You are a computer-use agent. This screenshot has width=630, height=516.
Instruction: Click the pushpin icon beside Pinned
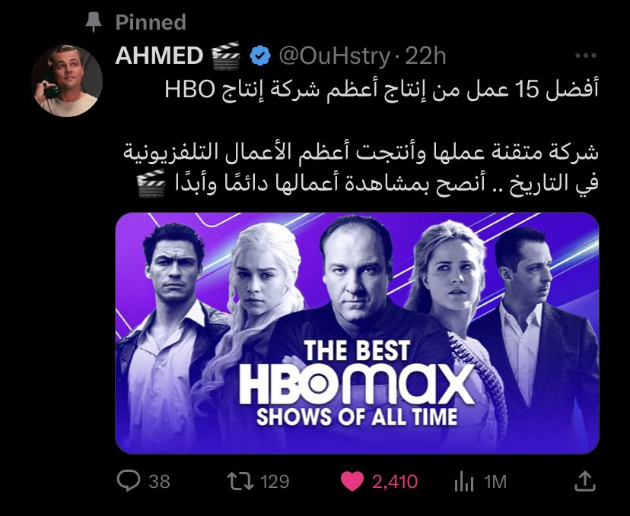(x=94, y=22)
